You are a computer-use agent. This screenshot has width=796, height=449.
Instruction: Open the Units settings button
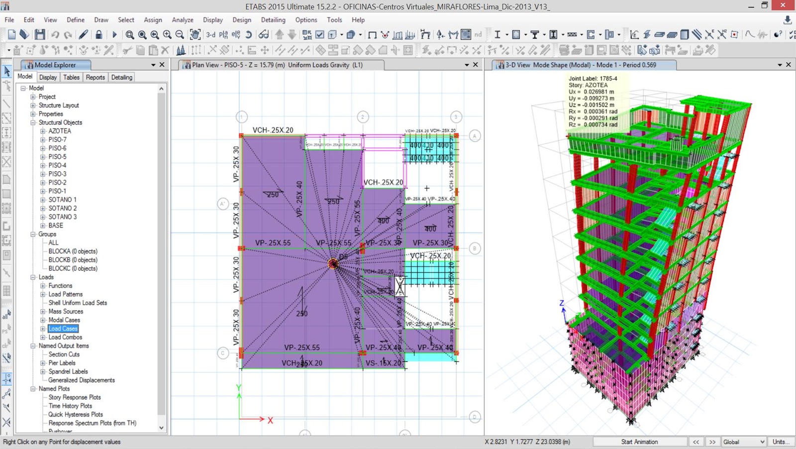(x=780, y=442)
